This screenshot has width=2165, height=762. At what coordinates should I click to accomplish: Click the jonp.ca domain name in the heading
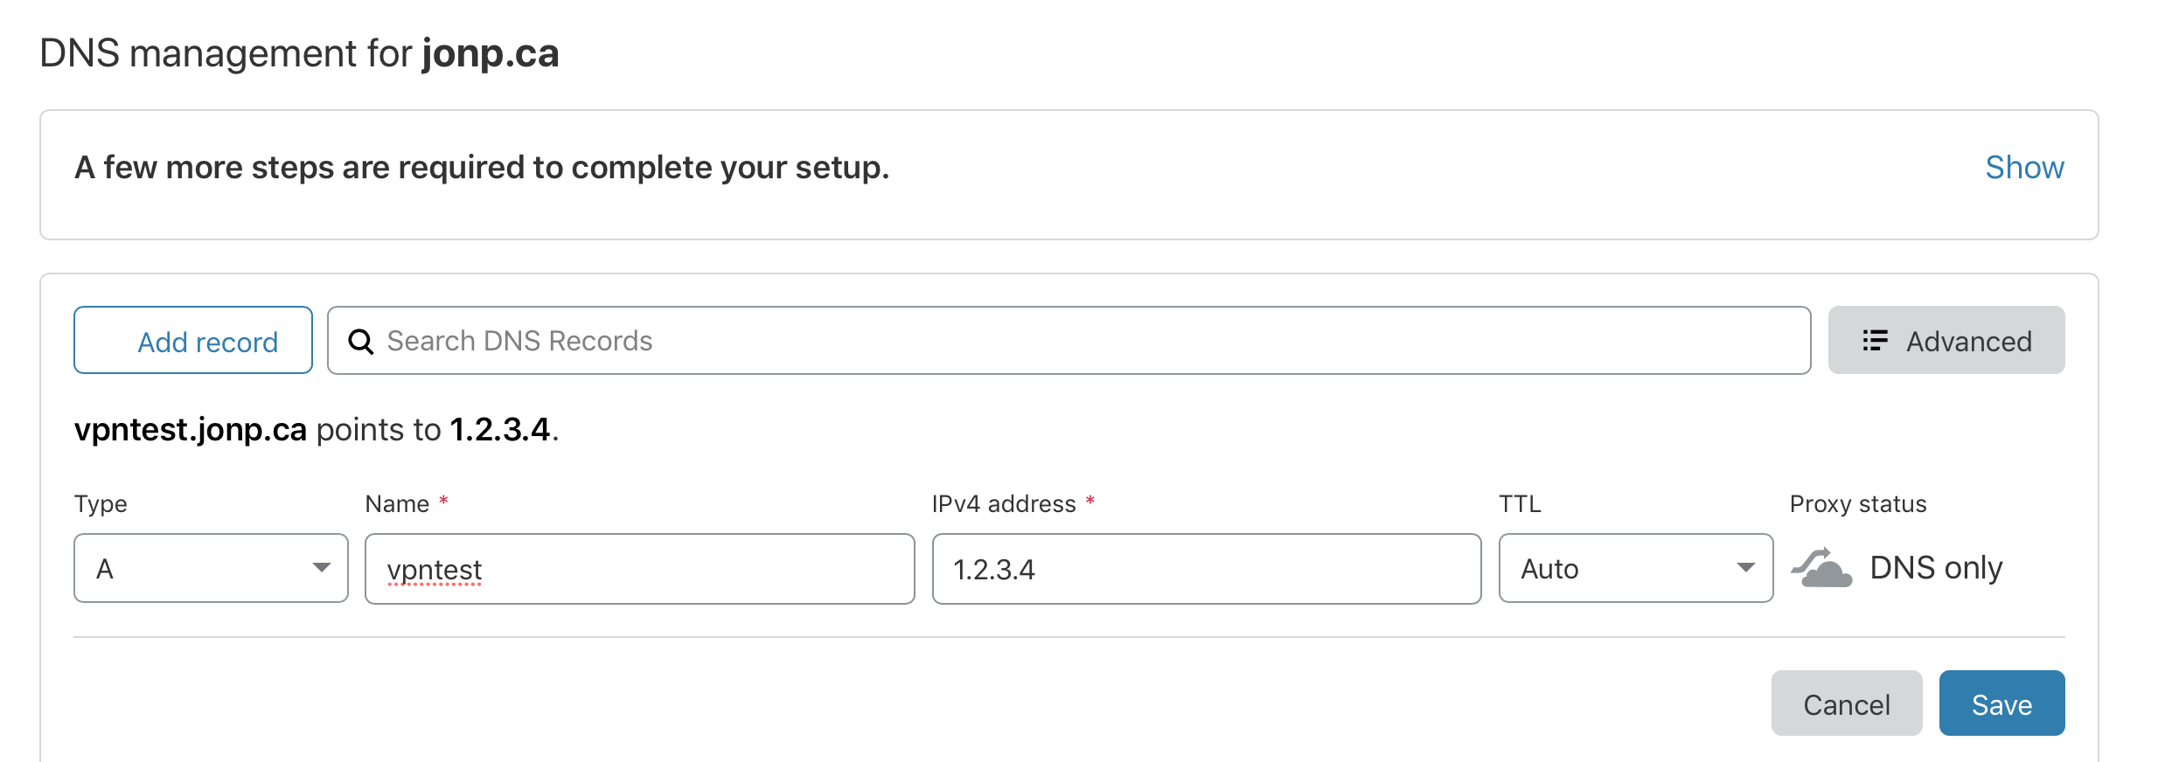coord(491,53)
